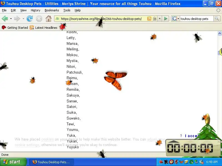222x166 pixels.
Task: Click the fly in the upper right of page
Action: [x=198, y=37]
